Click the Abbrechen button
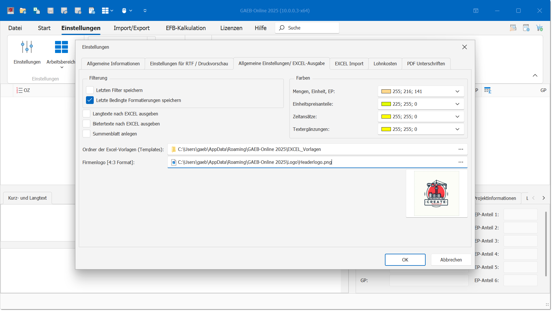The width and height of the screenshot is (552, 311). [451, 260]
